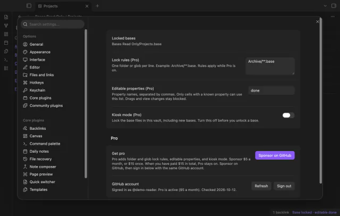
Task: Open the tab list dropdown chevron
Action: click(325, 6)
